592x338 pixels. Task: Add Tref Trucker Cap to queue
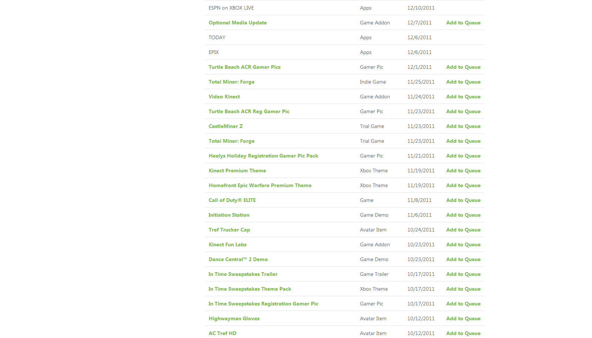(463, 230)
